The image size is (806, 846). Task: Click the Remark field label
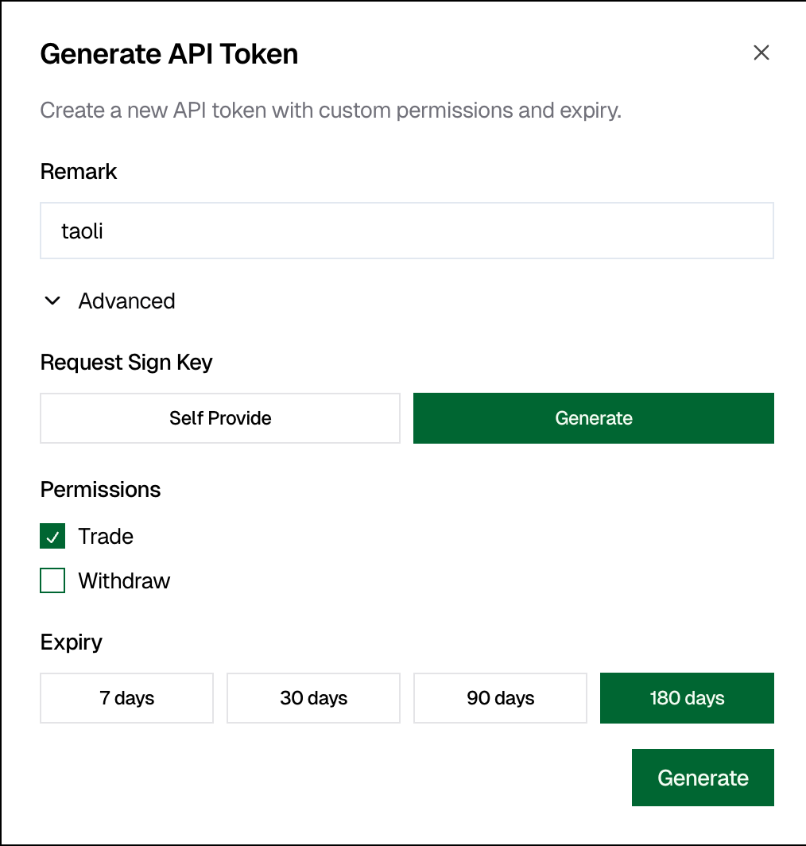[79, 172]
